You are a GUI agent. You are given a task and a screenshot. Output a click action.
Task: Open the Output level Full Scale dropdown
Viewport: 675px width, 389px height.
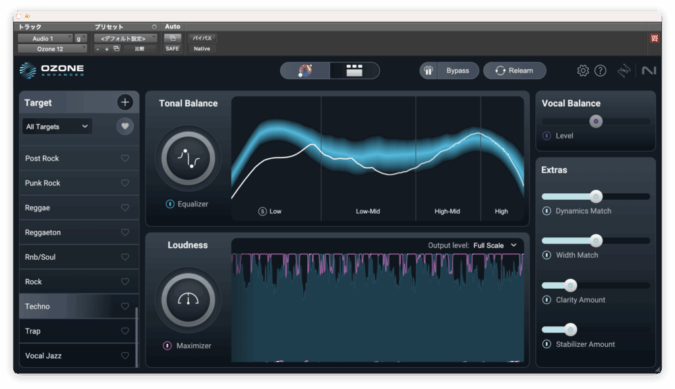494,245
